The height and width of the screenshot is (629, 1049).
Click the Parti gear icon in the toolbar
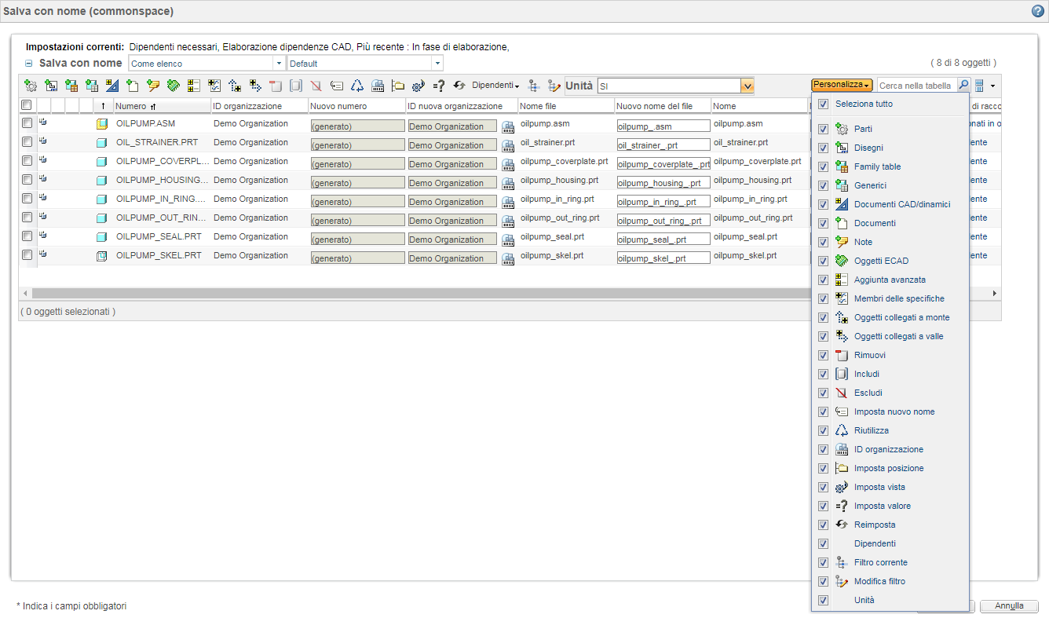(x=31, y=86)
